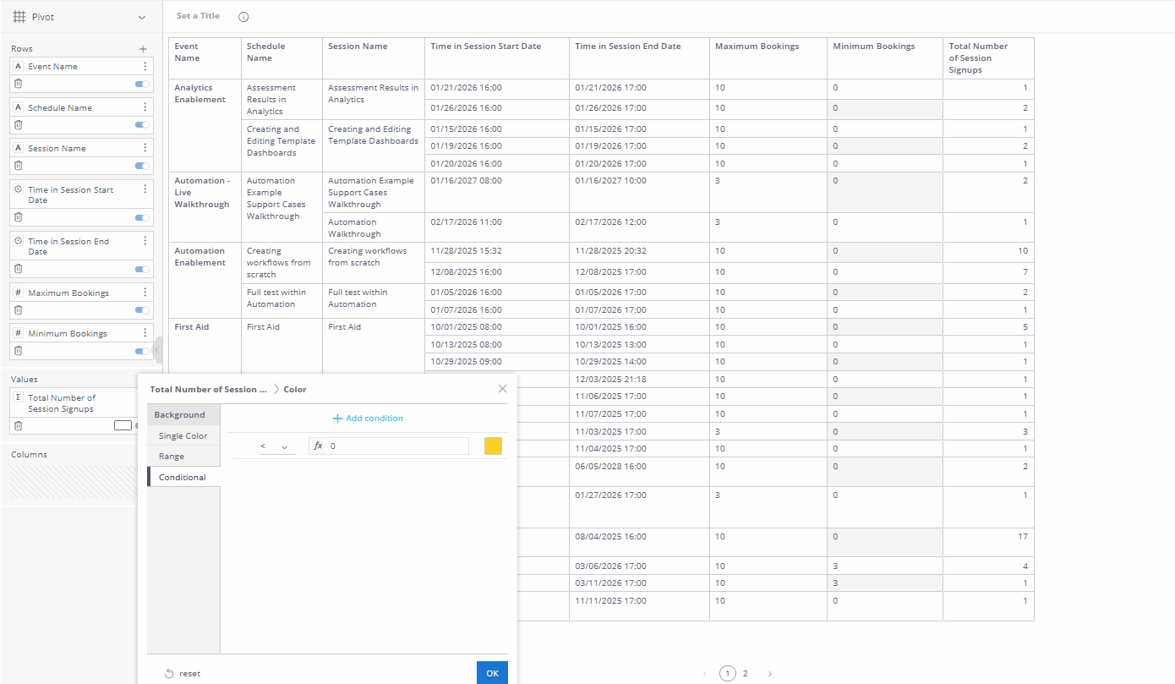This screenshot has width=1175, height=684.
Task: Collapse the left fields panel with the chevron handle
Action: click(156, 348)
